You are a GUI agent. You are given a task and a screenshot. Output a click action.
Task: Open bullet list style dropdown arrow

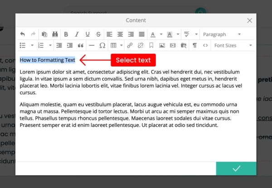pyautogui.click(x=32, y=45)
